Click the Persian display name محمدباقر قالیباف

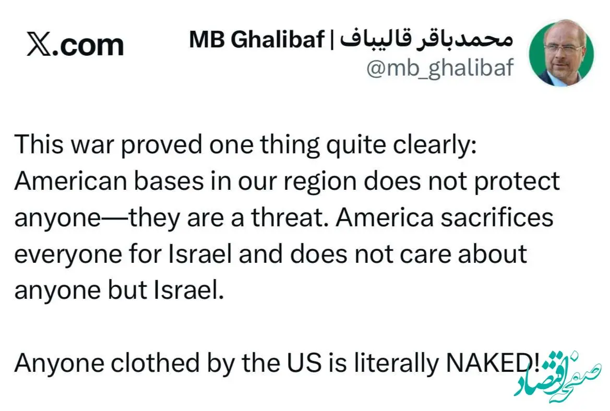[x=427, y=40]
